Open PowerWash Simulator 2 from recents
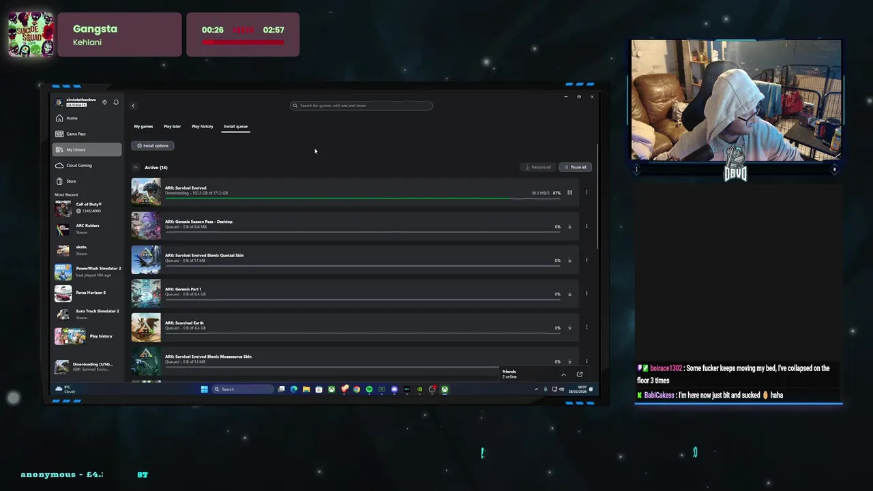Image resolution: width=873 pixels, height=491 pixels. coord(87,271)
